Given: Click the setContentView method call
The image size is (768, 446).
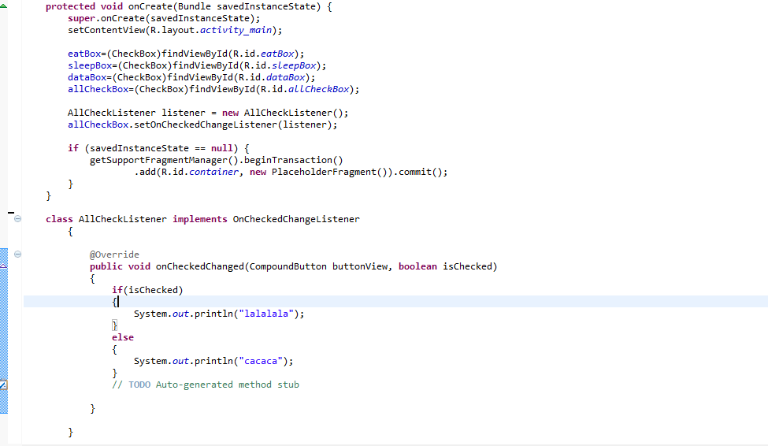Looking at the screenshot, I should coord(107,31).
